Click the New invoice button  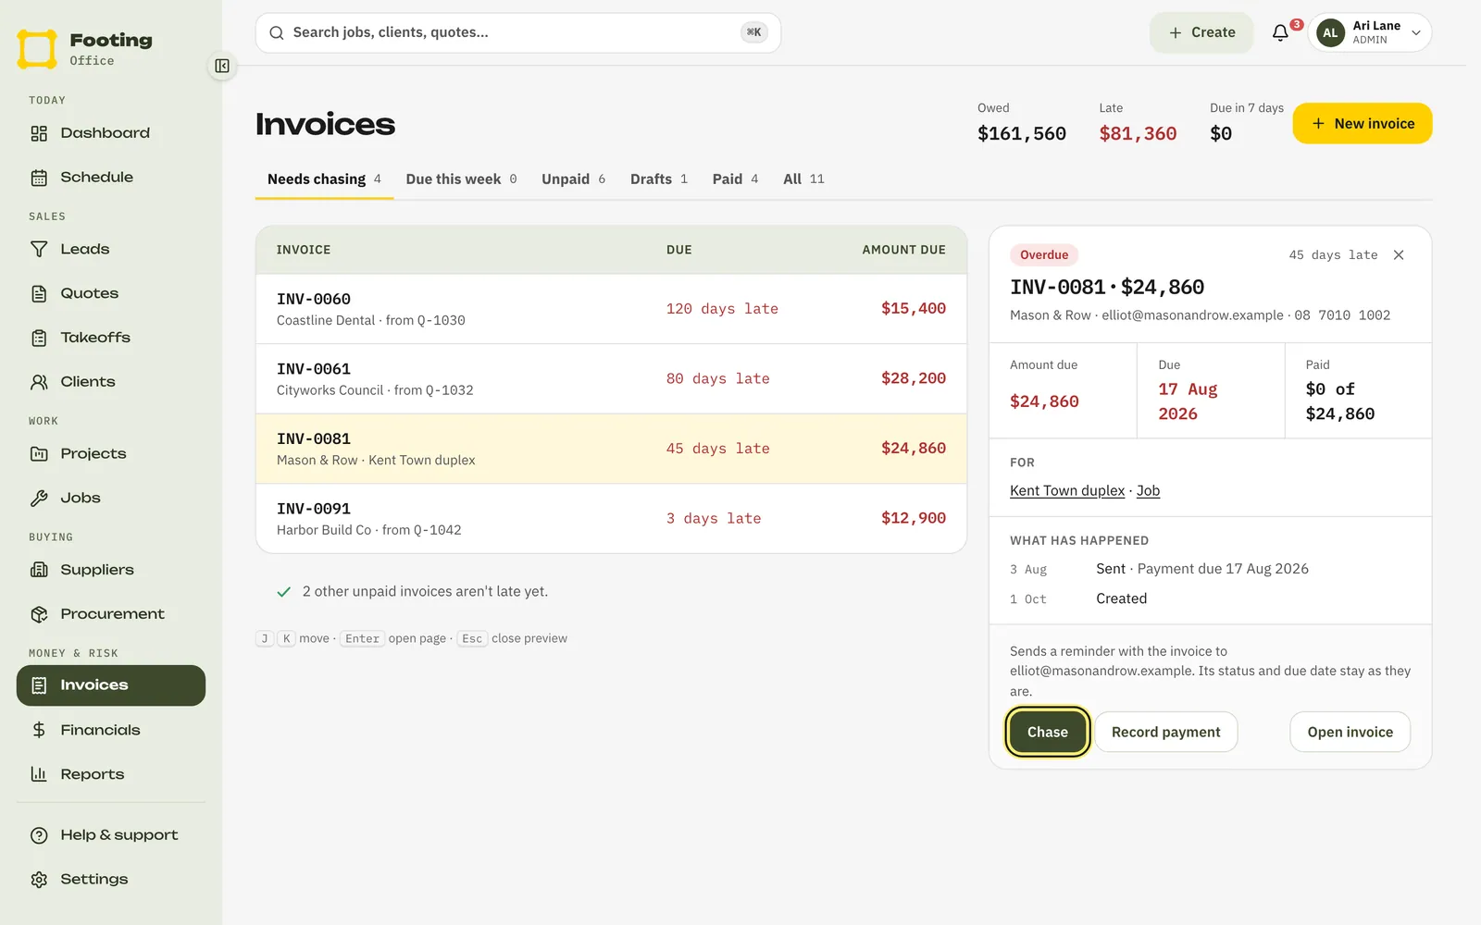[1363, 123]
